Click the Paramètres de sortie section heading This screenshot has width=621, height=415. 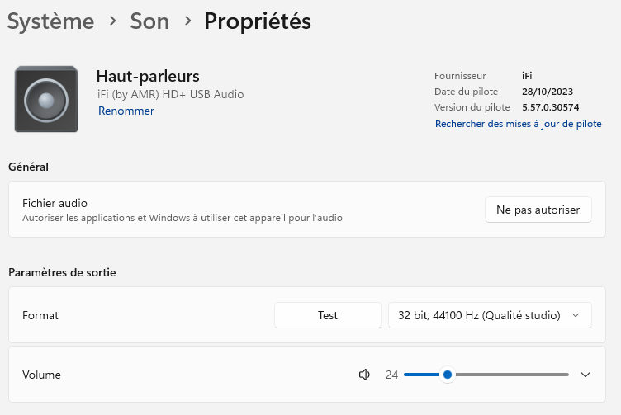click(62, 272)
